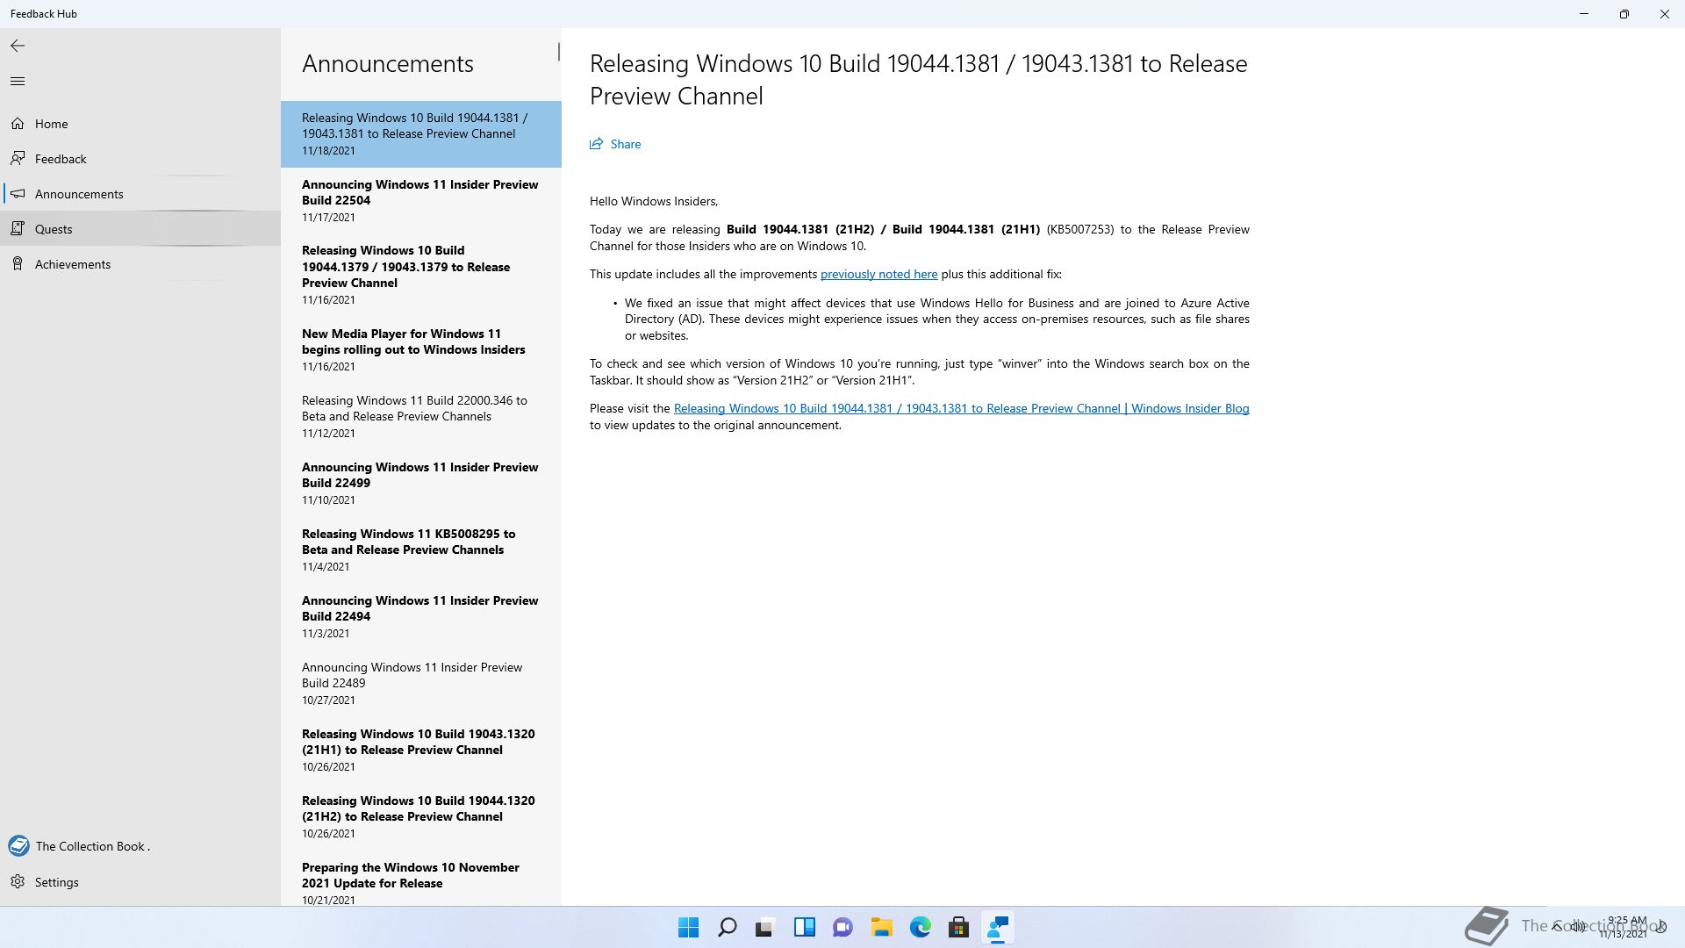Open Microsoft Store from the taskbar
The height and width of the screenshot is (948, 1685).
click(959, 927)
